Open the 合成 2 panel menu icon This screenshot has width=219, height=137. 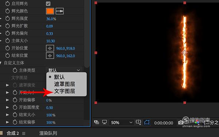[x=24, y=133]
